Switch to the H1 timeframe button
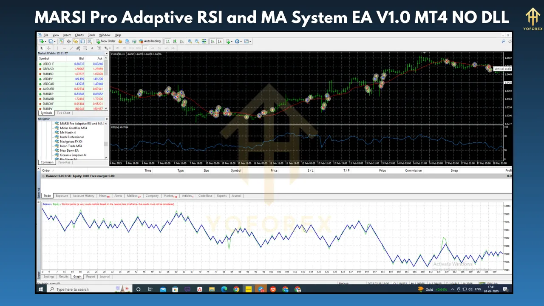The height and width of the screenshot is (306, 544). click(145, 48)
